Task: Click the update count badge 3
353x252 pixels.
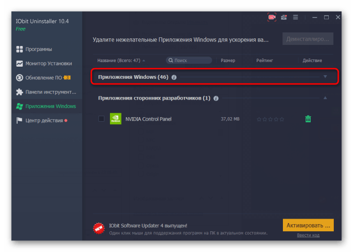Action: 67,78
